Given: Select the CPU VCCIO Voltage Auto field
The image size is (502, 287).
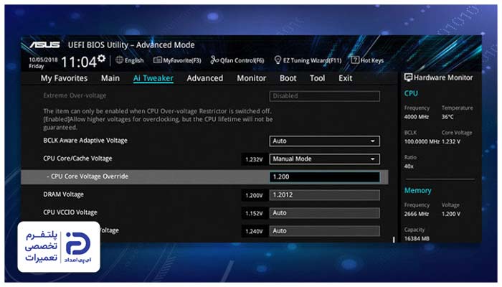Looking at the screenshot, I should point(325,212).
